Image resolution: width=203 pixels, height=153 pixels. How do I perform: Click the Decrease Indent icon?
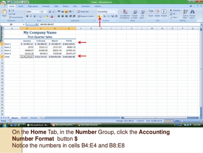point(70,16)
